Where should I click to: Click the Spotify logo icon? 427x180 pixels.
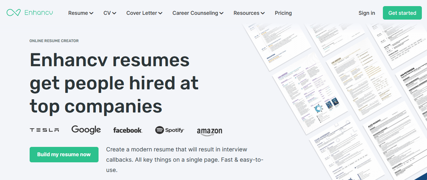tap(159, 130)
